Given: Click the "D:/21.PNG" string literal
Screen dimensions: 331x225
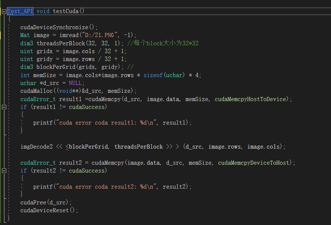Looking at the screenshot, I should pyautogui.click(x=99, y=35).
